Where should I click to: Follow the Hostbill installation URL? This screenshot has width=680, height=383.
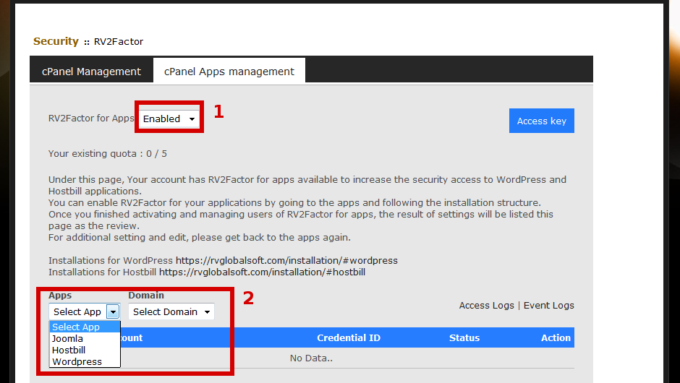click(x=262, y=272)
